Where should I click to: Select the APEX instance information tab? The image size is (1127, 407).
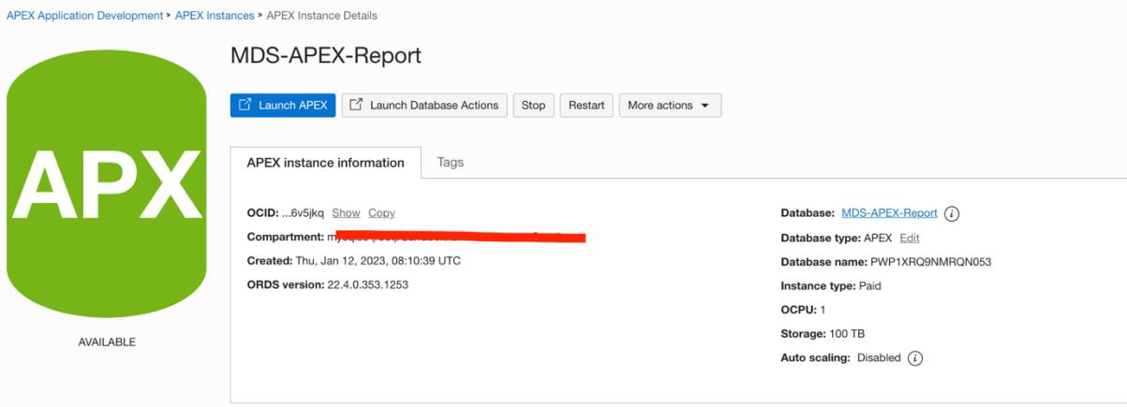(x=326, y=162)
